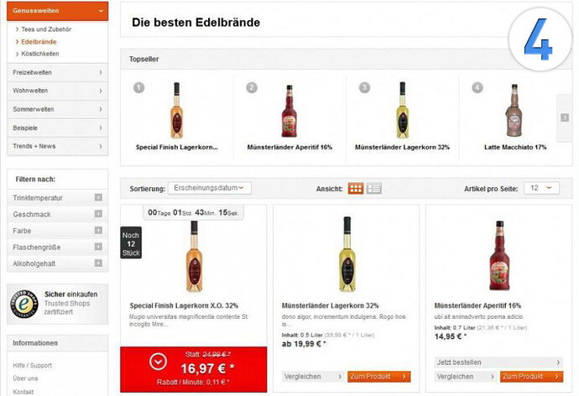
Task: Click Topseller rank 2 badge
Action: click(x=252, y=88)
